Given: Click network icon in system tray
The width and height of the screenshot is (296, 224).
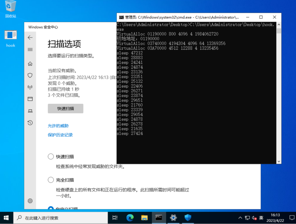Looking at the screenshot, I should point(247,218).
